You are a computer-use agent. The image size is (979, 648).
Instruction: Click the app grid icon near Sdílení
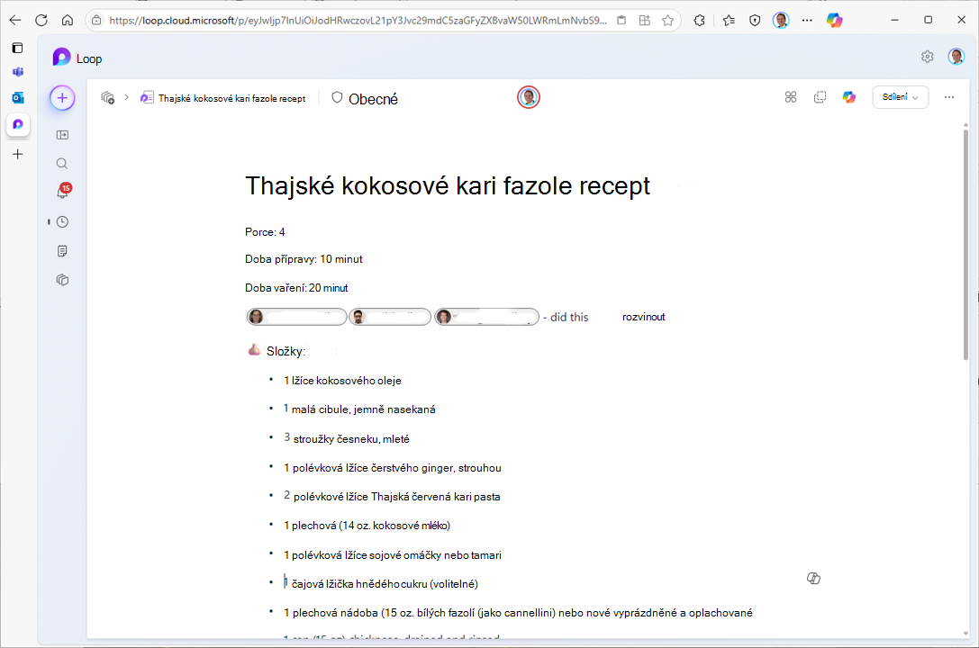pos(791,96)
